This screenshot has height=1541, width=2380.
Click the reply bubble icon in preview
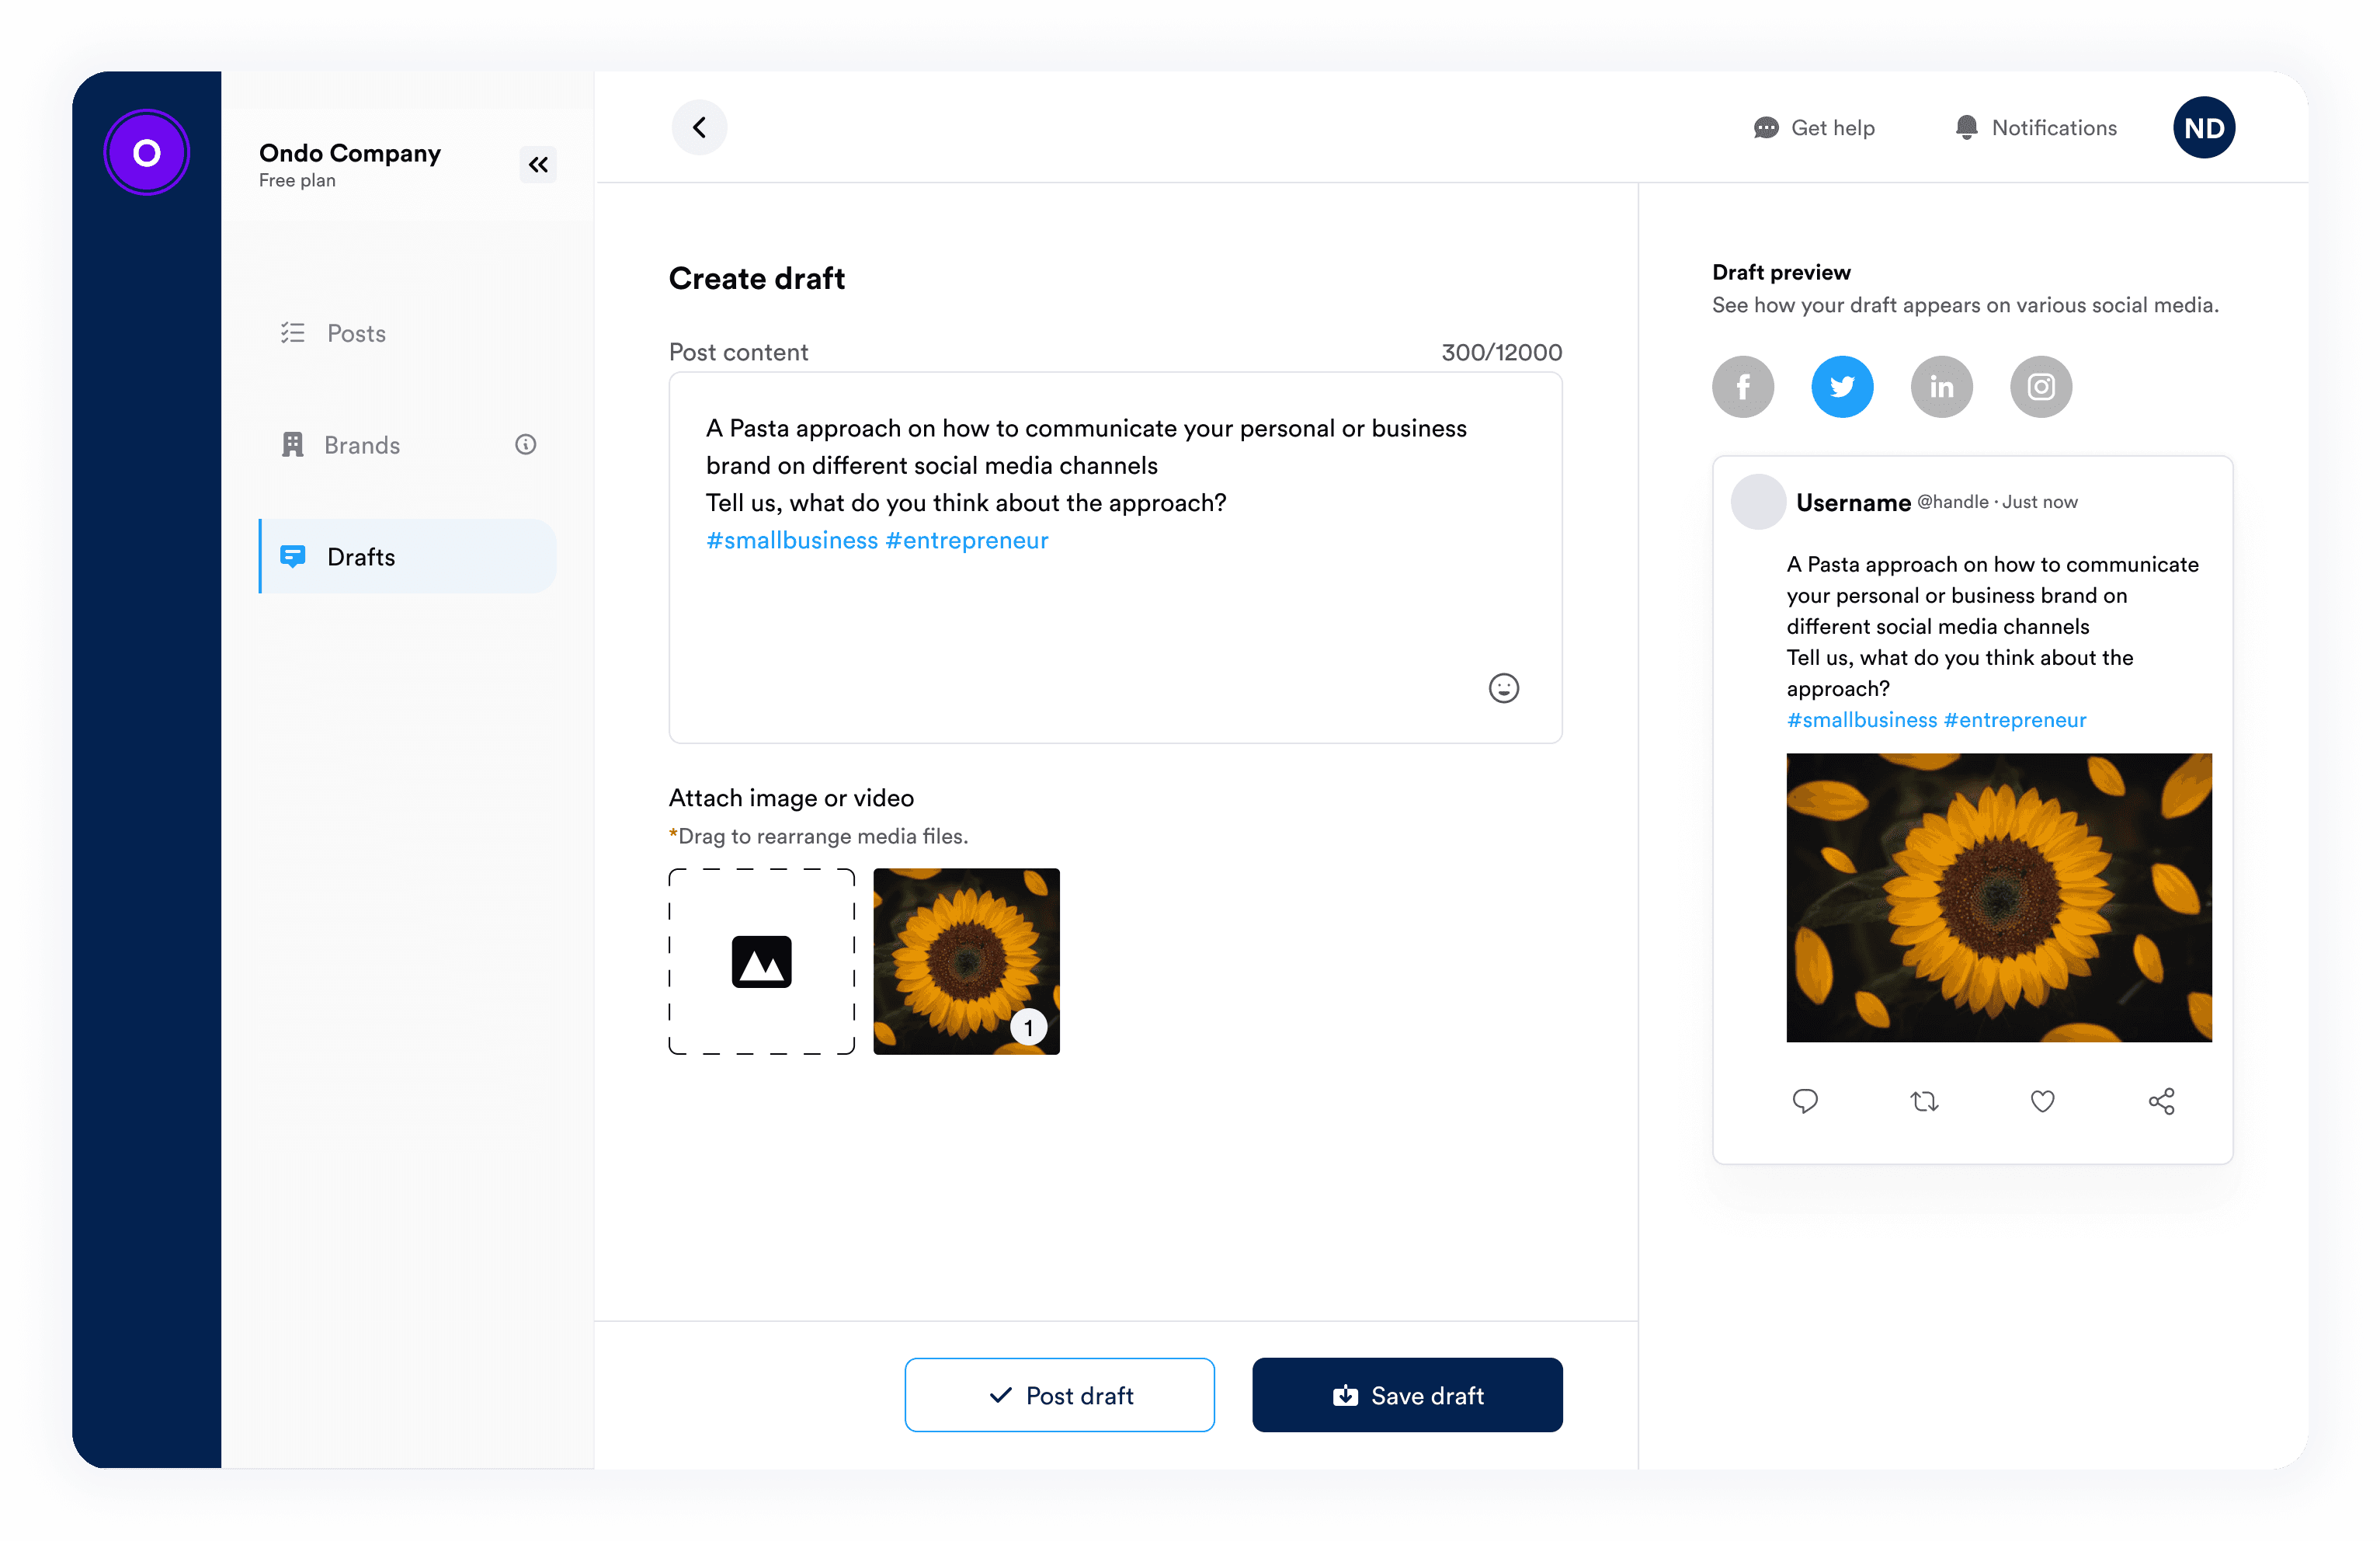(1805, 1101)
